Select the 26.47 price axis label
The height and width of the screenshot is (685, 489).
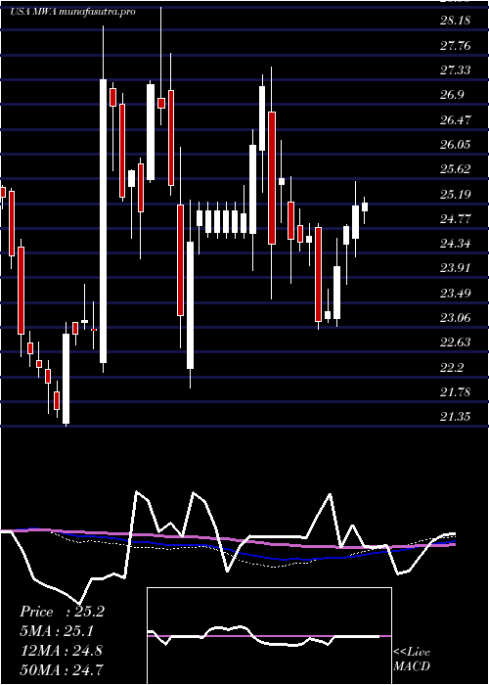(x=456, y=119)
